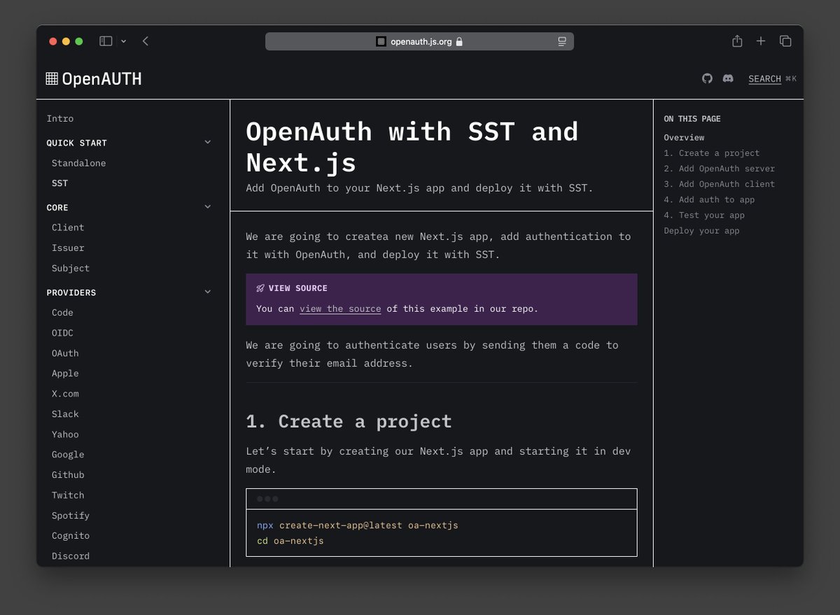Click the lock icon in the address bar
The image size is (840, 615).
tap(459, 41)
